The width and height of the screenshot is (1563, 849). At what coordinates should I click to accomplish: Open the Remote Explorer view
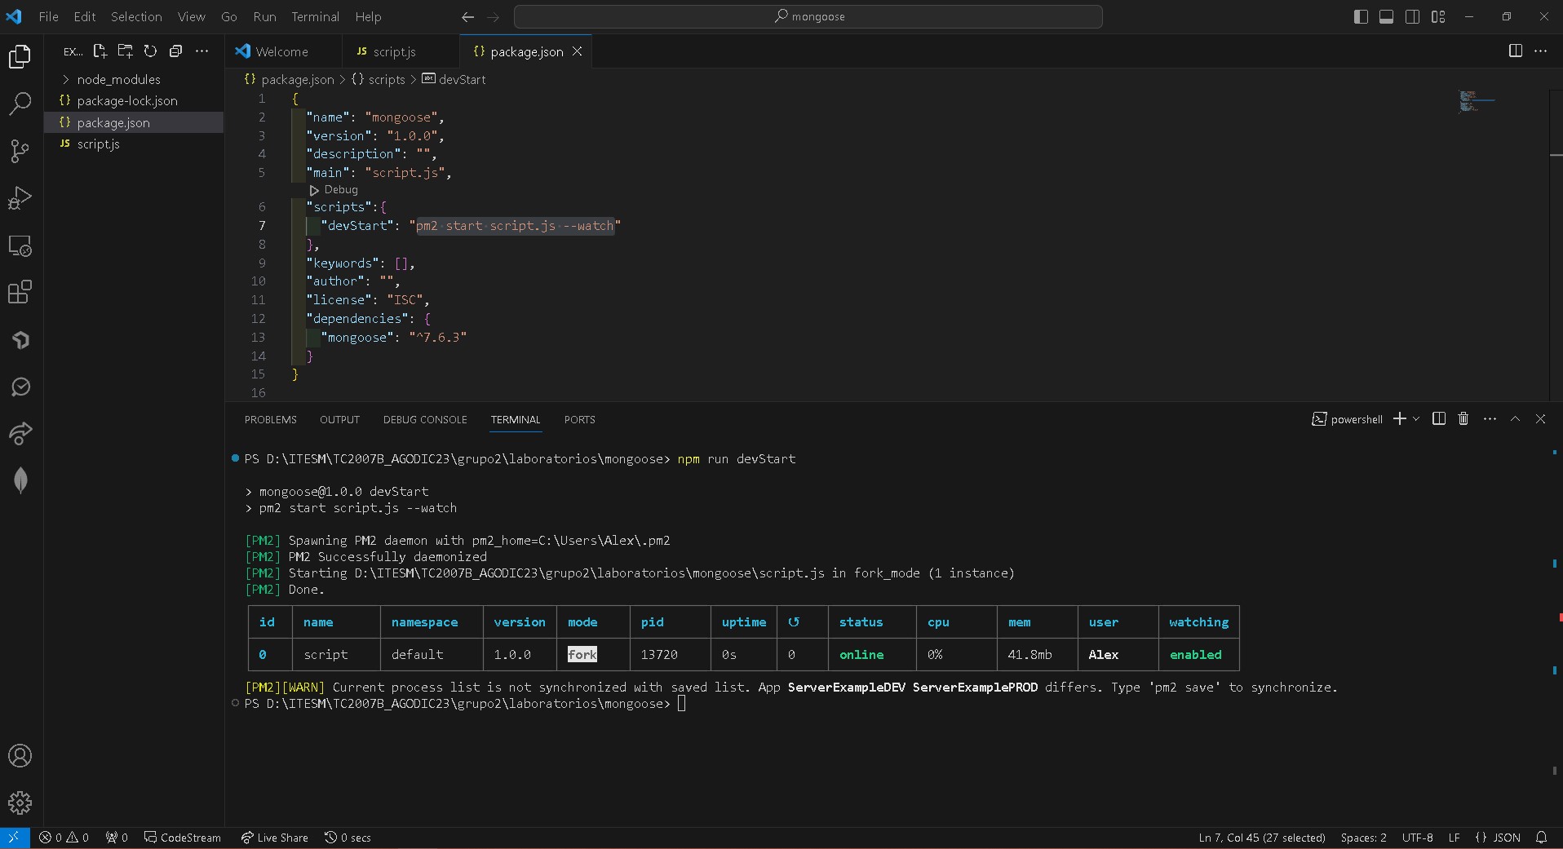[x=20, y=245]
